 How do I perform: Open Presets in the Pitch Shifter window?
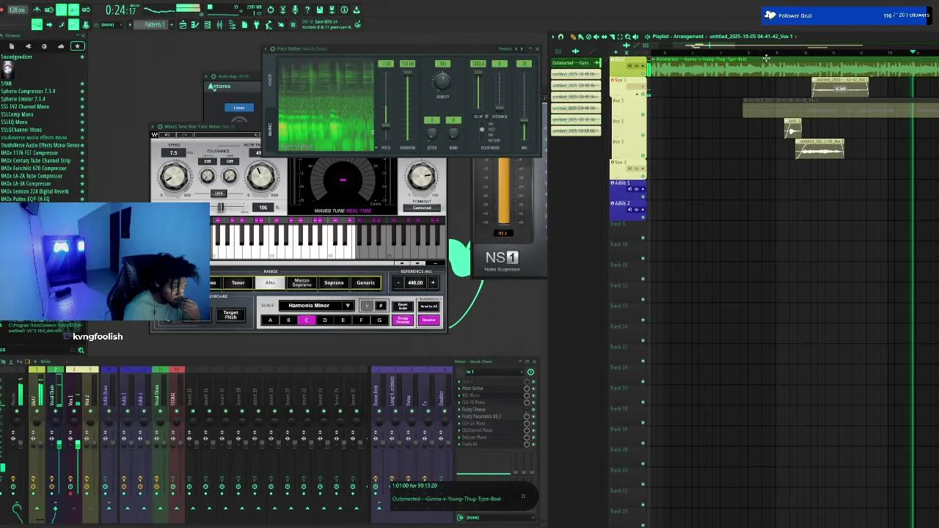[505, 48]
